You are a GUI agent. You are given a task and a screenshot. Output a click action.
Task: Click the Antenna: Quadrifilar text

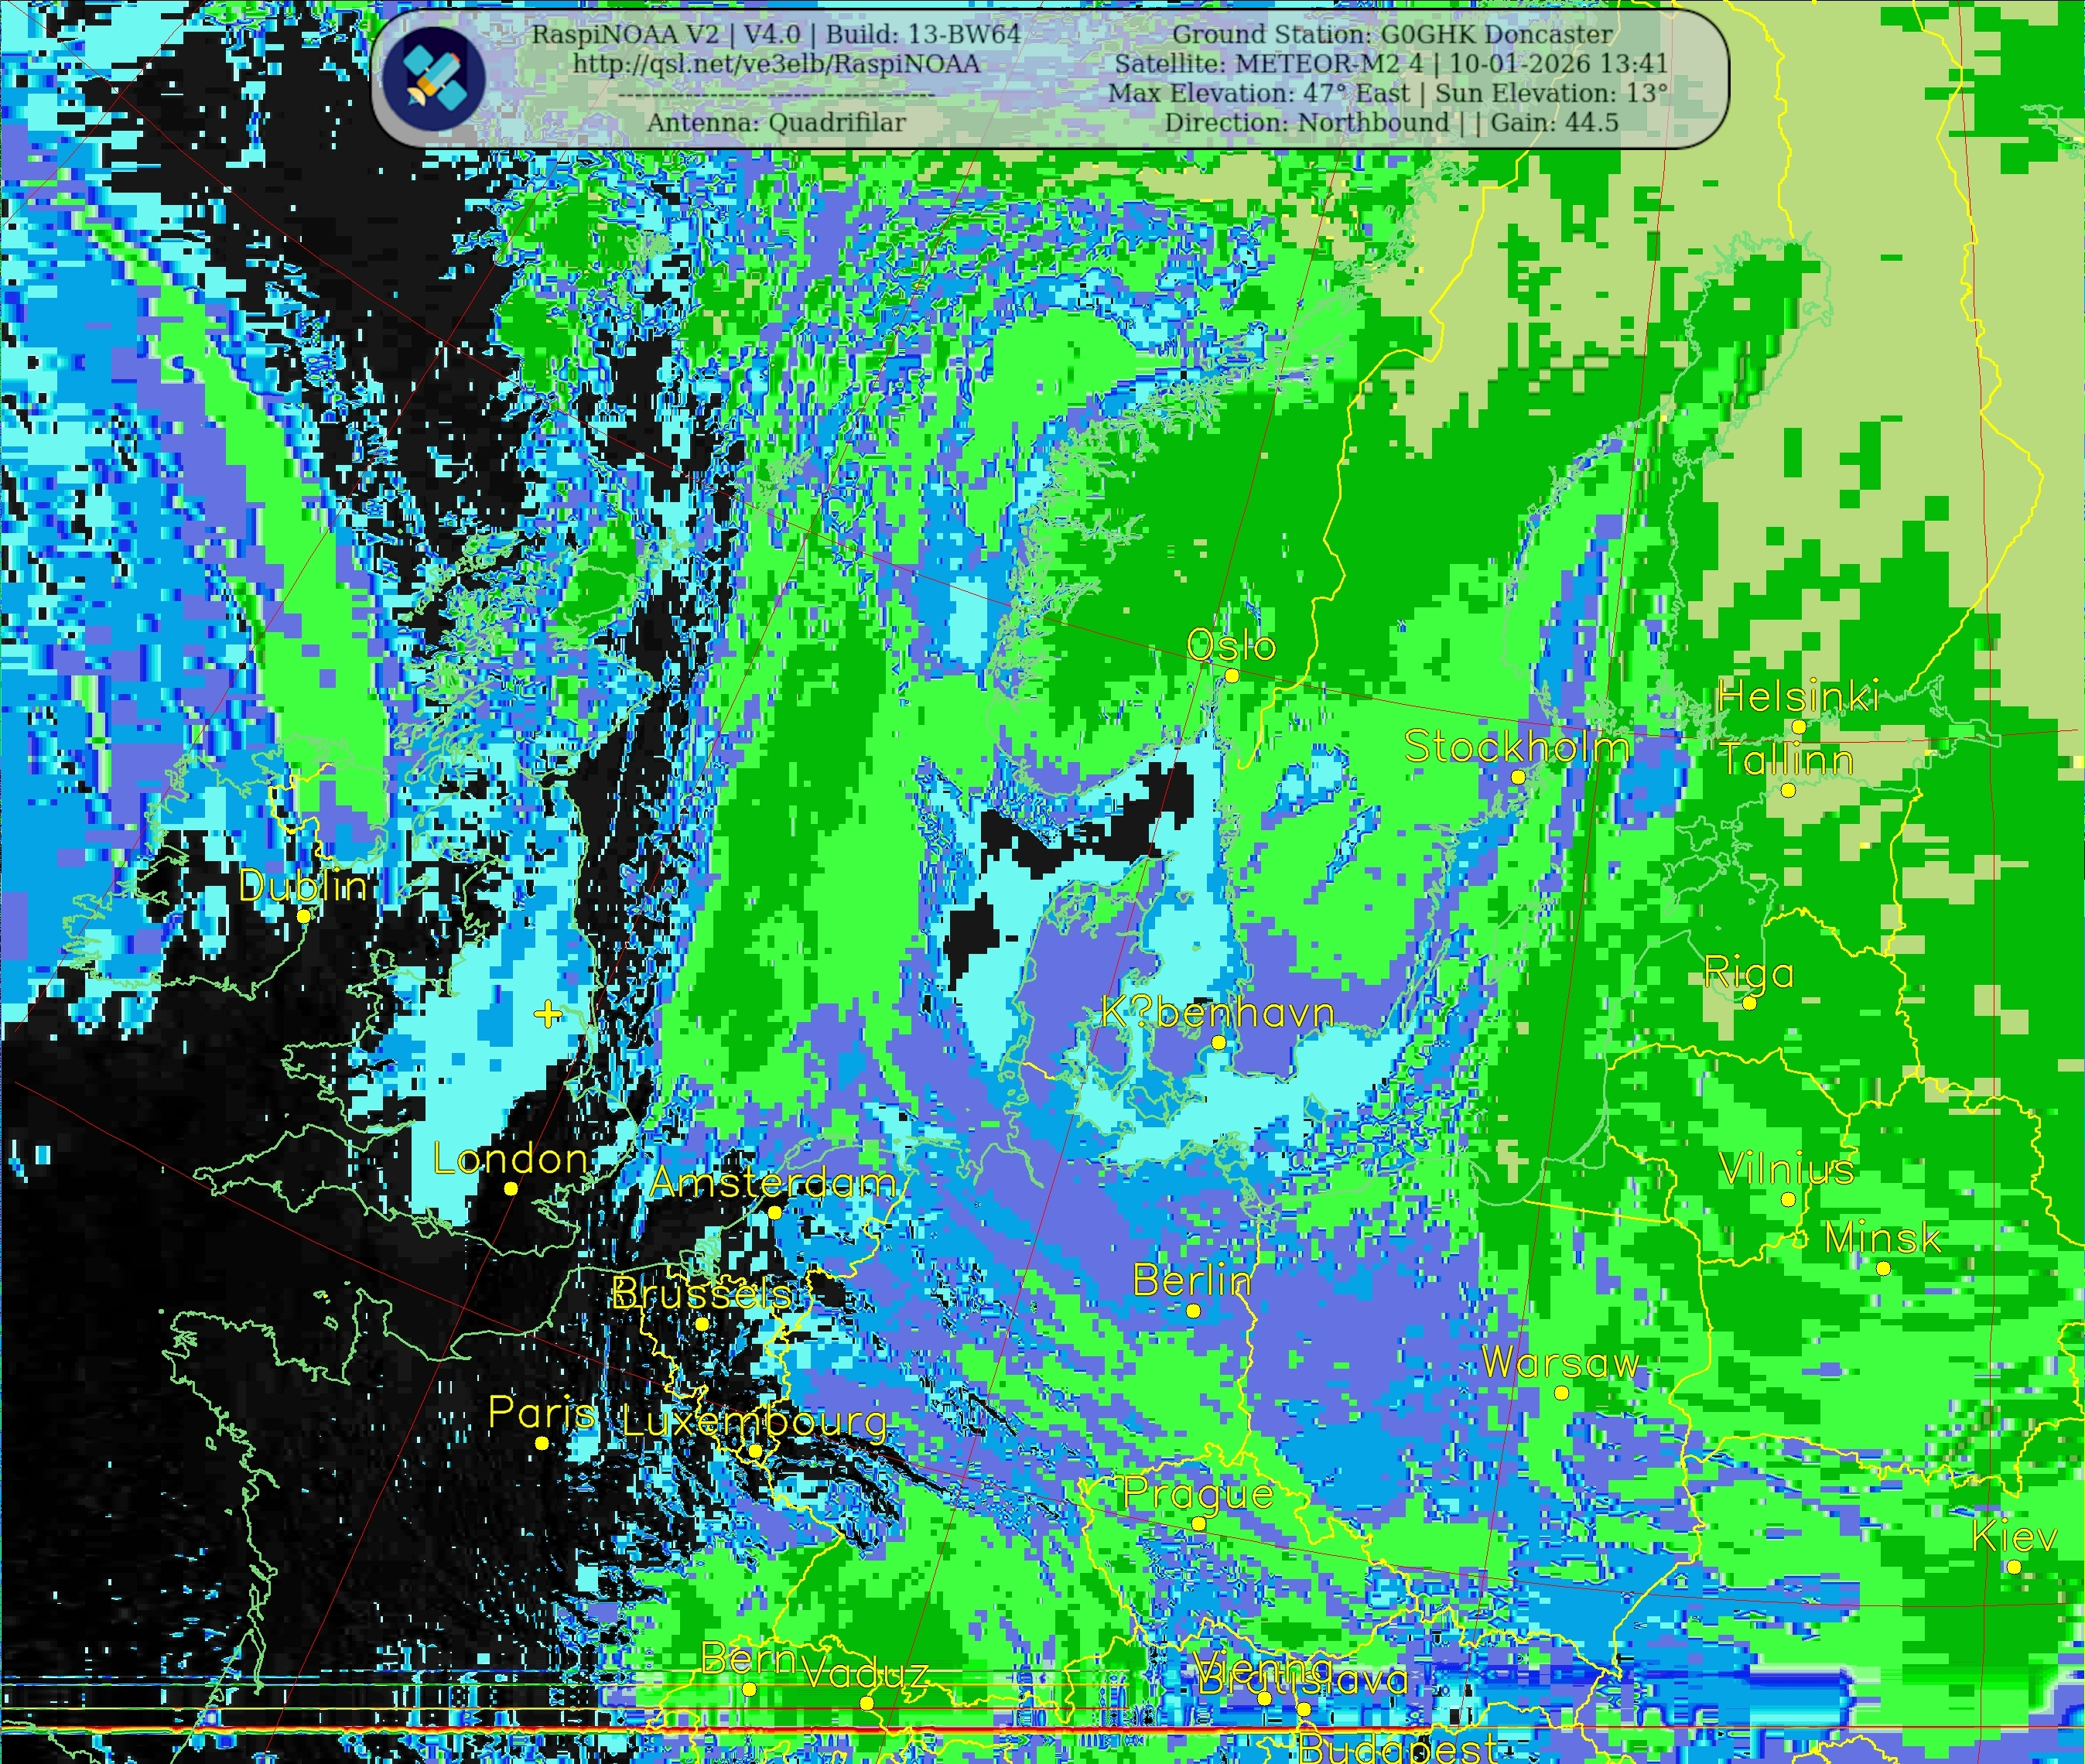(776, 123)
